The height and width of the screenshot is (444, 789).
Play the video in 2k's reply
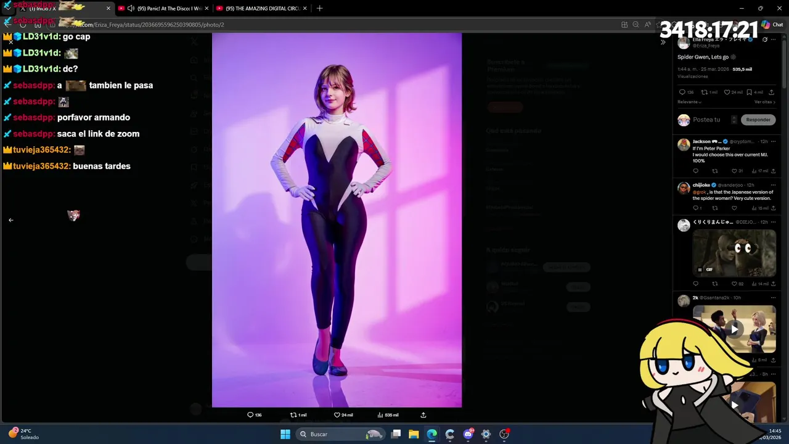point(734,329)
